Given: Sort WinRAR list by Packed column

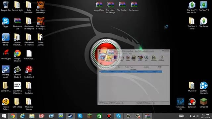Looking at the screenshot, I should pyautogui.click(x=127, y=67).
